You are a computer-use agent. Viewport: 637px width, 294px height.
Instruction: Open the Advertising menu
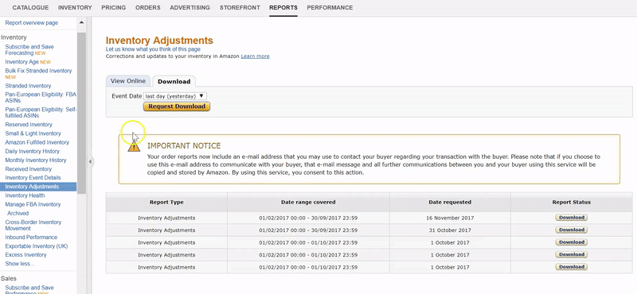coord(190,7)
